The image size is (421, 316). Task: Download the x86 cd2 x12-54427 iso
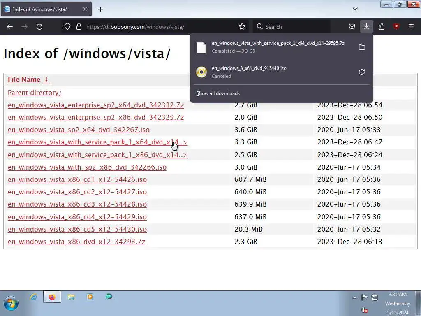[77, 192]
